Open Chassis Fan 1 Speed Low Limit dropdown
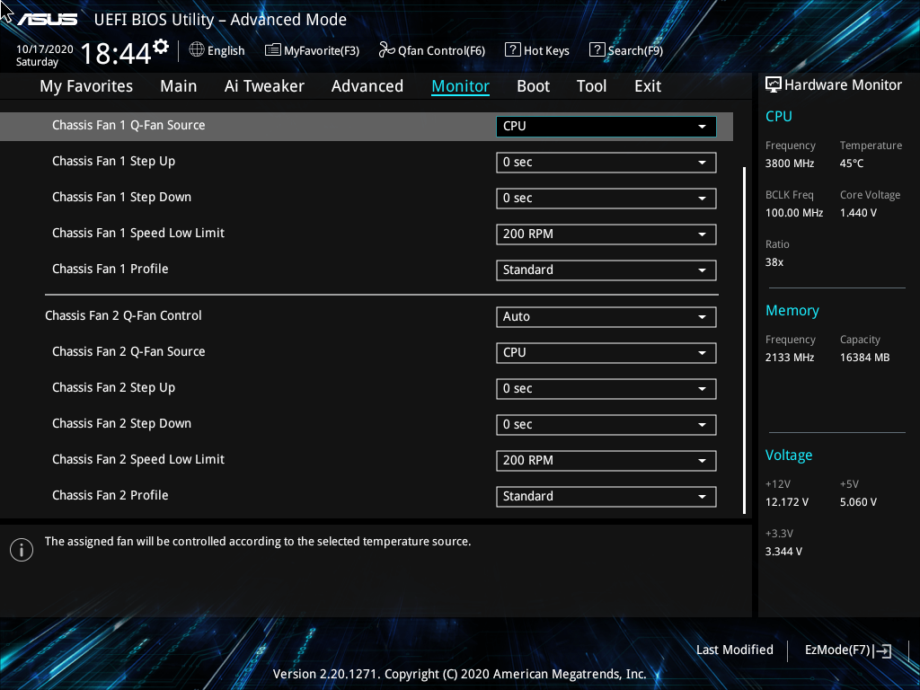This screenshot has height=690, width=920. click(606, 234)
